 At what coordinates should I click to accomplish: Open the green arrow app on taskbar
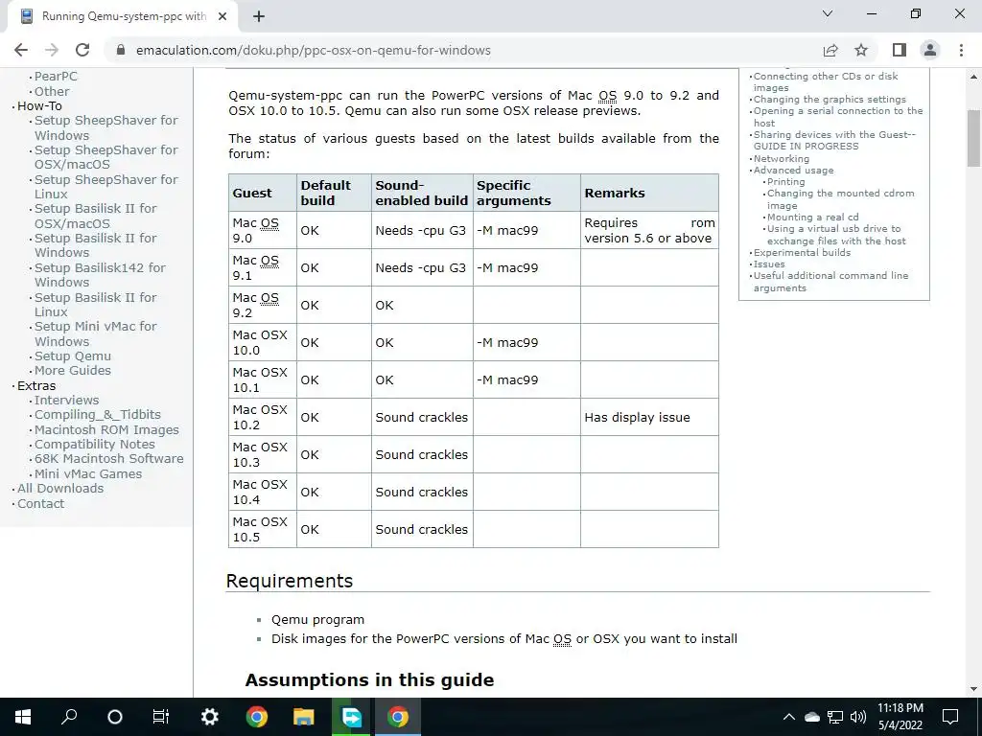pos(351,717)
